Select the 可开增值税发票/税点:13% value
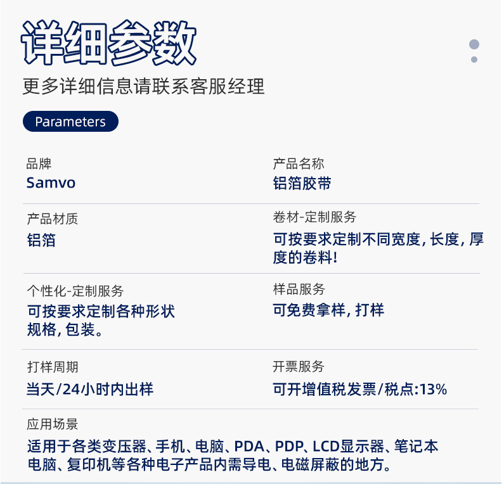 (359, 389)
